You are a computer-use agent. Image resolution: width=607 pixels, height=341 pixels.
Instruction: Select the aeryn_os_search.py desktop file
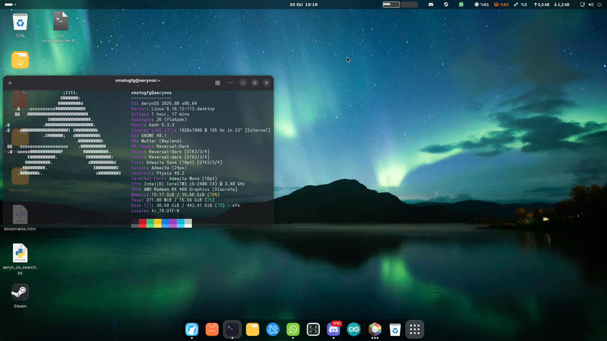point(20,259)
